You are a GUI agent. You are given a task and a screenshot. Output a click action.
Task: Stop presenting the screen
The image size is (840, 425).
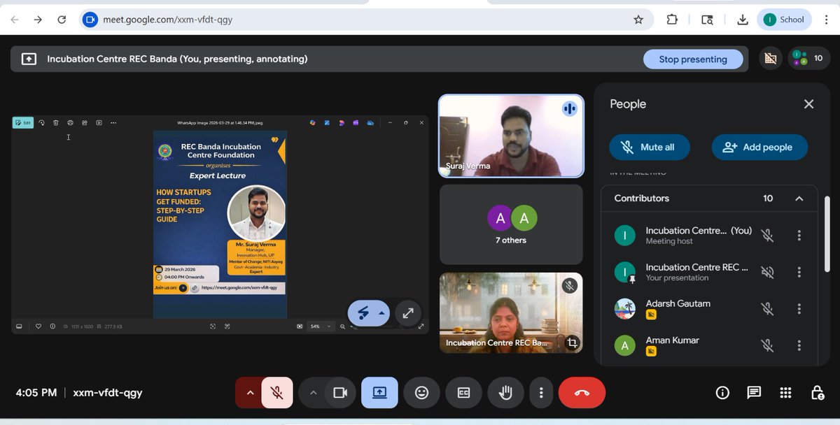click(693, 59)
